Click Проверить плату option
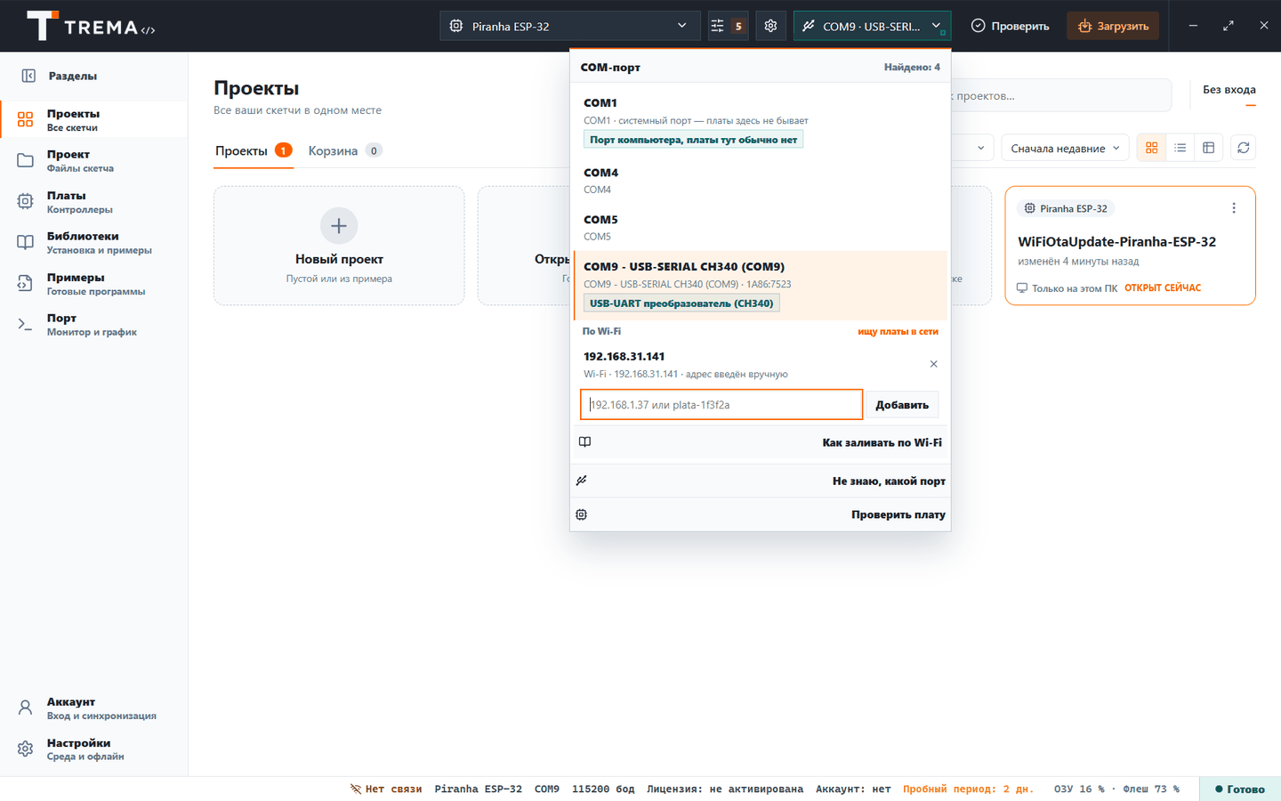 (760, 514)
